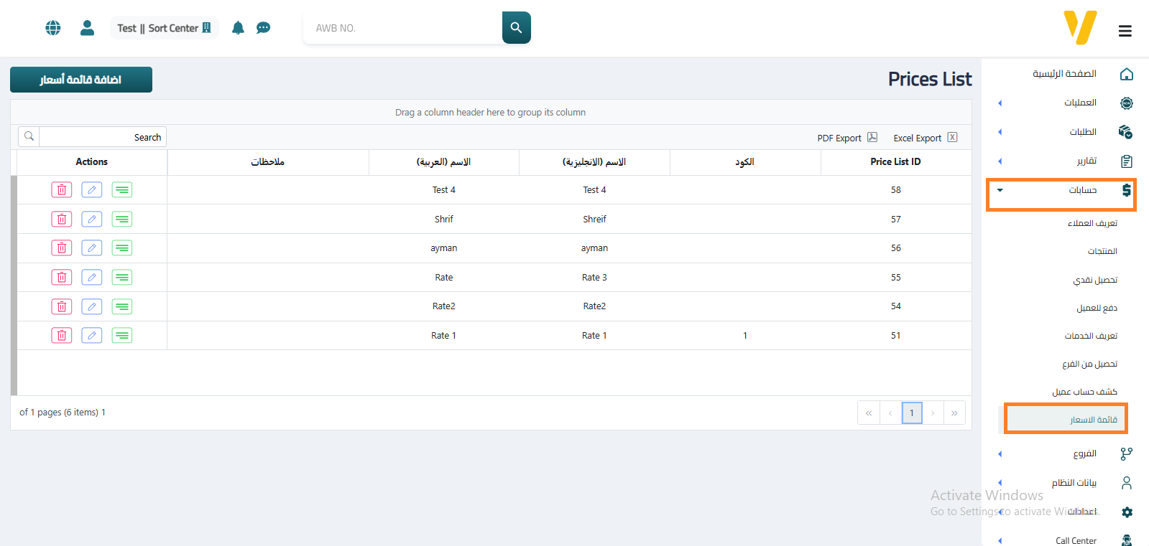View details of Rate2 price list
This screenshot has height=546, width=1149.
tap(122, 307)
